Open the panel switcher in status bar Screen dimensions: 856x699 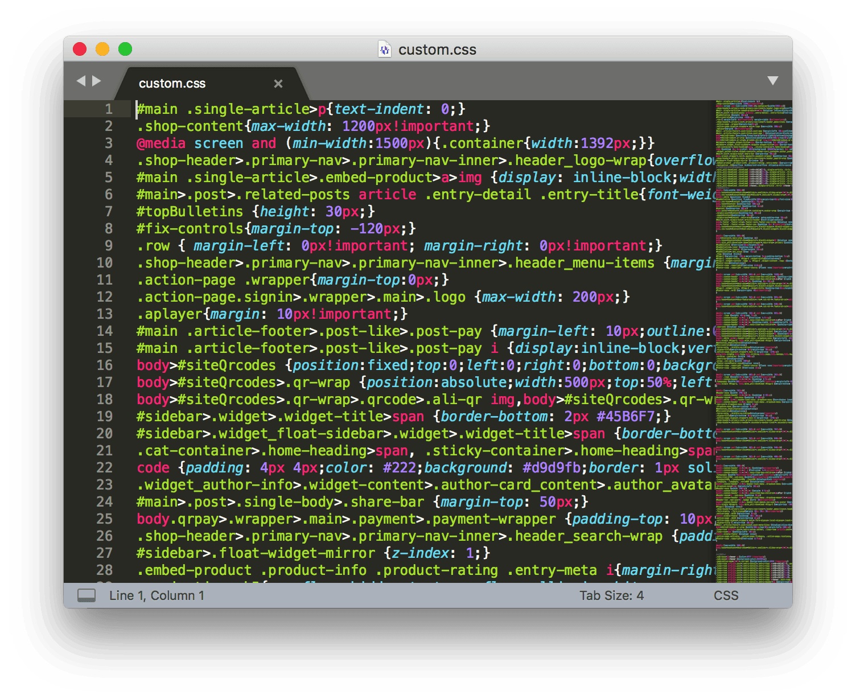[87, 595]
